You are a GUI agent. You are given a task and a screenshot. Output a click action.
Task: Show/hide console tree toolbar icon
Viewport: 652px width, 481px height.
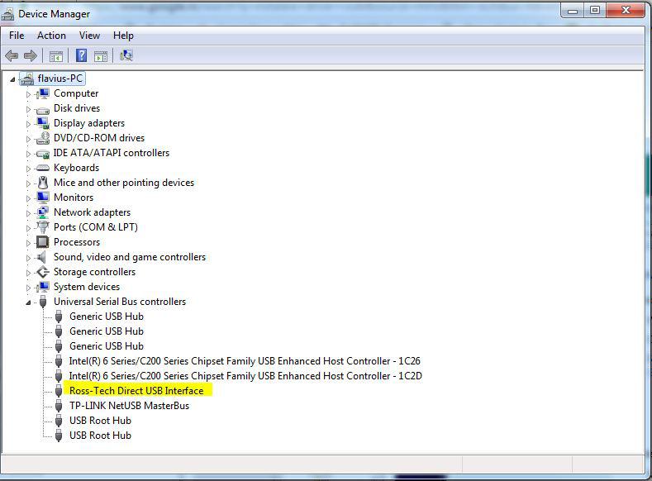click(56, 55)
